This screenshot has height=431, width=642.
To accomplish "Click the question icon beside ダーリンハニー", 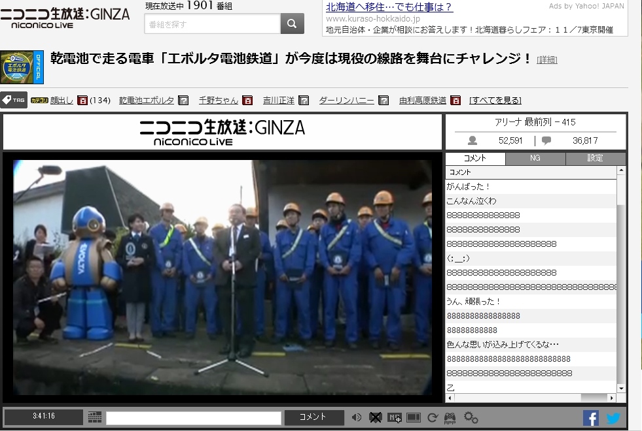I will [x=383, y=101].
